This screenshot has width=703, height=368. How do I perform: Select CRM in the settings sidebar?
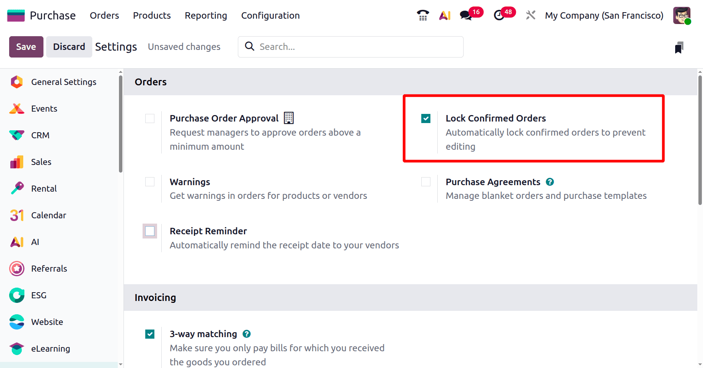pos(40,135)
